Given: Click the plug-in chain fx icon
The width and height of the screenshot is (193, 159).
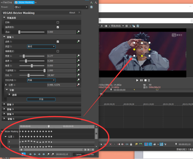Looking at the screenshot, I should point(91,2).
